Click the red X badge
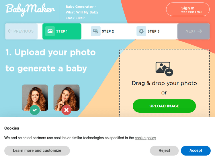The height and width of the screenshot is (161, 215). (67, 110)
